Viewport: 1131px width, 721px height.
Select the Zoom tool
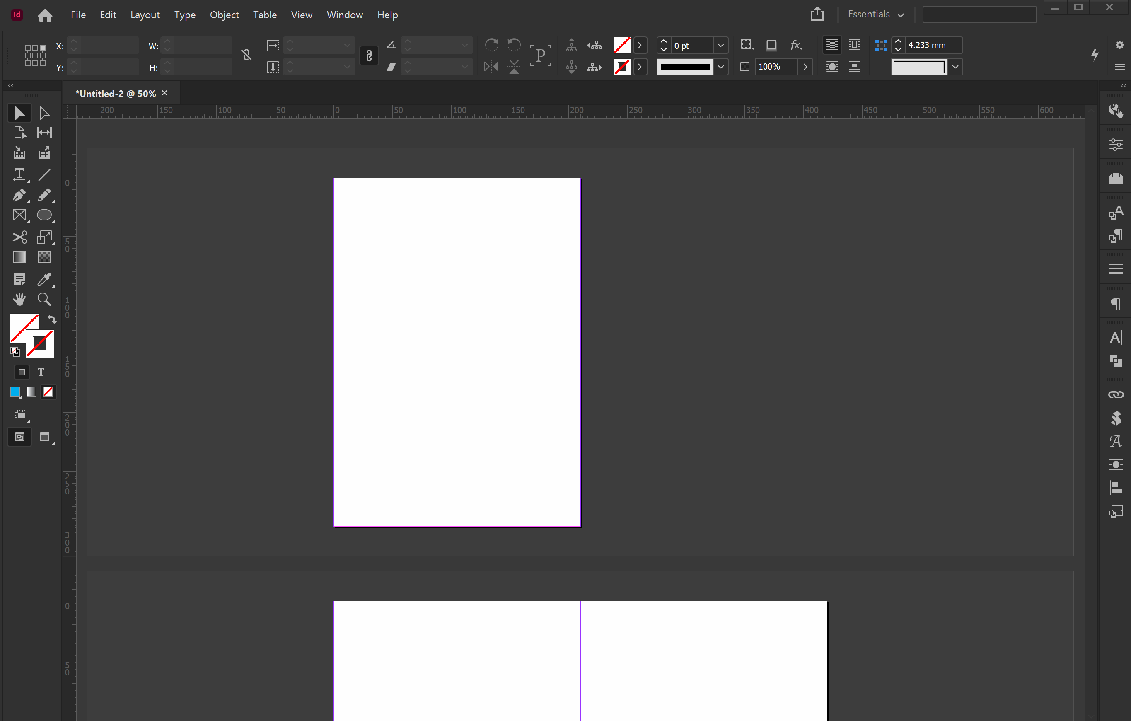tap(44, 299)
